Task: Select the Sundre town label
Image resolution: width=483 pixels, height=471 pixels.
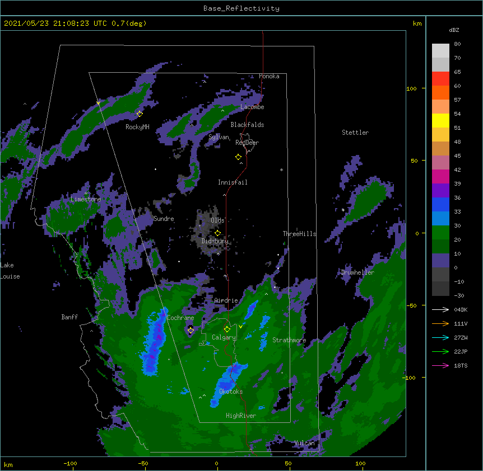Action: pyautogui.click(x=164, y=219)
